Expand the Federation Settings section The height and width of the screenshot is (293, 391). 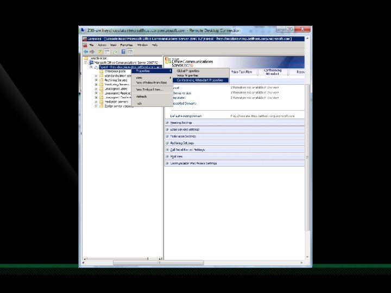click(167, 136)
